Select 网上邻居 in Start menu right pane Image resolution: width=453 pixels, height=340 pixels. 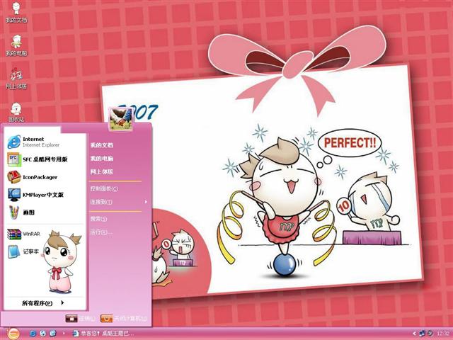102,171
